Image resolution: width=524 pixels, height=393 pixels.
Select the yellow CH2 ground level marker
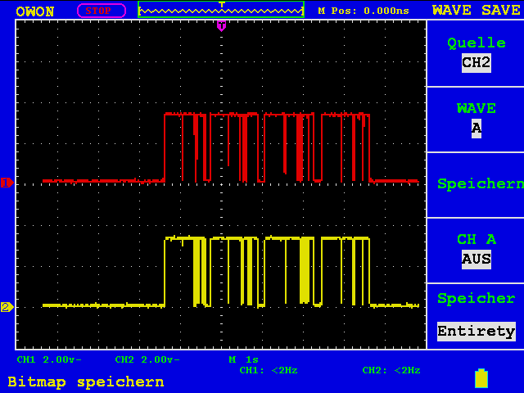click(7, 307)
